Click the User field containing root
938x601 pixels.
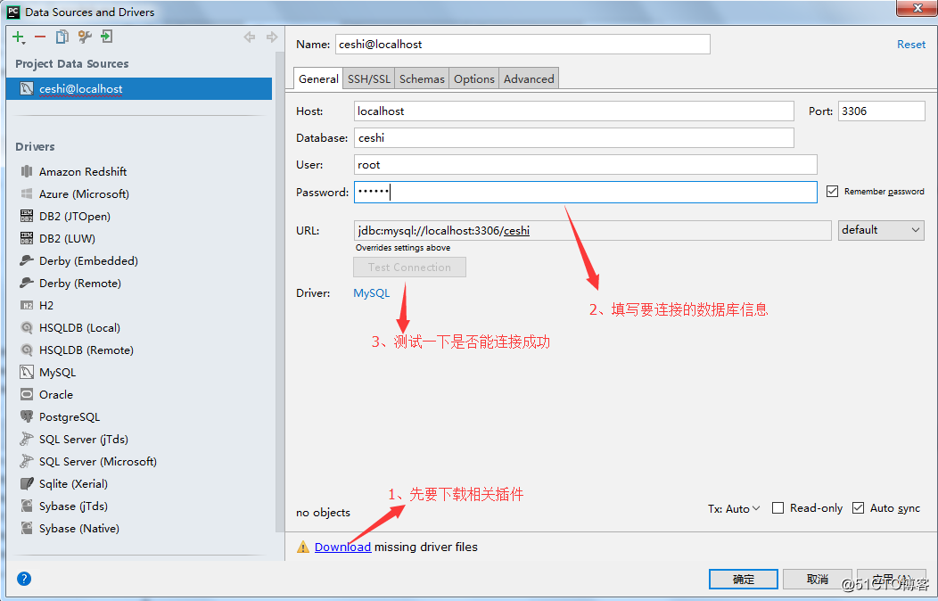click(585, 164)
